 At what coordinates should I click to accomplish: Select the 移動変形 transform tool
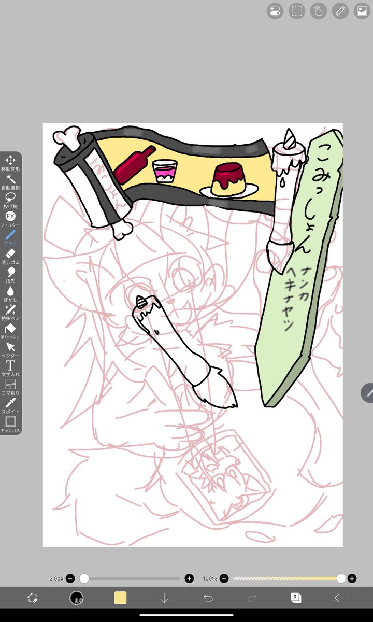pos(10,163)
